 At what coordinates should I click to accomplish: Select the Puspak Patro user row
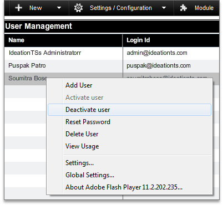coord(111,66)
